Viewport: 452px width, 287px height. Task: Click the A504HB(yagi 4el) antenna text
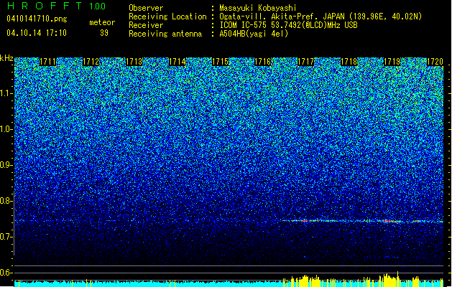click(x=254, y=34)
